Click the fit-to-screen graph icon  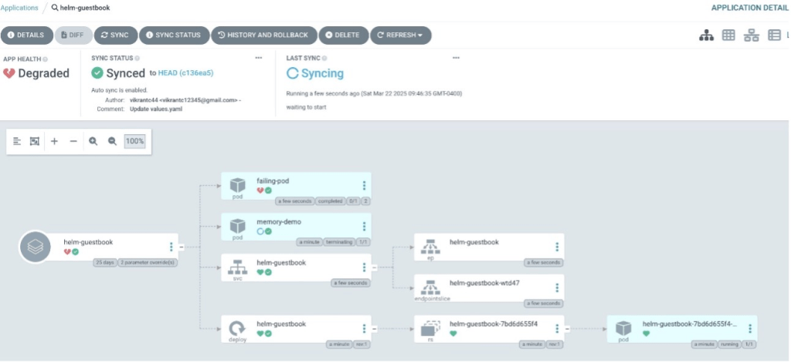coord(34,142)
